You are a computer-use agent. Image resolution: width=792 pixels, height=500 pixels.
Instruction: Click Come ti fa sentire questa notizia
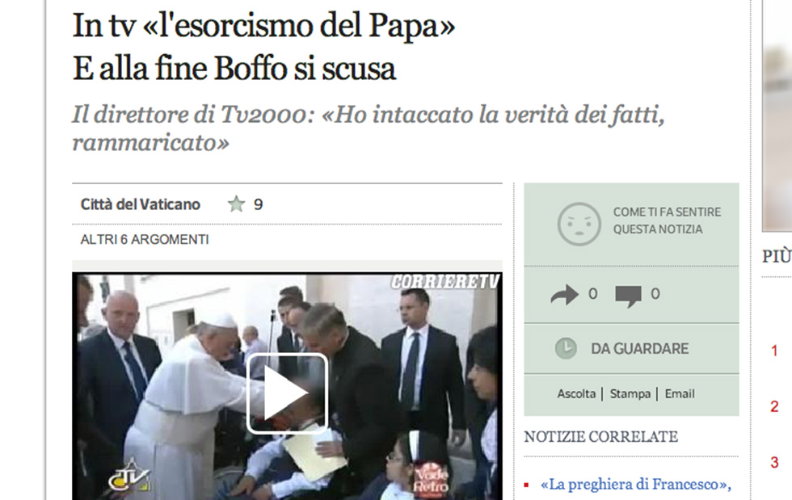(667, 221)
